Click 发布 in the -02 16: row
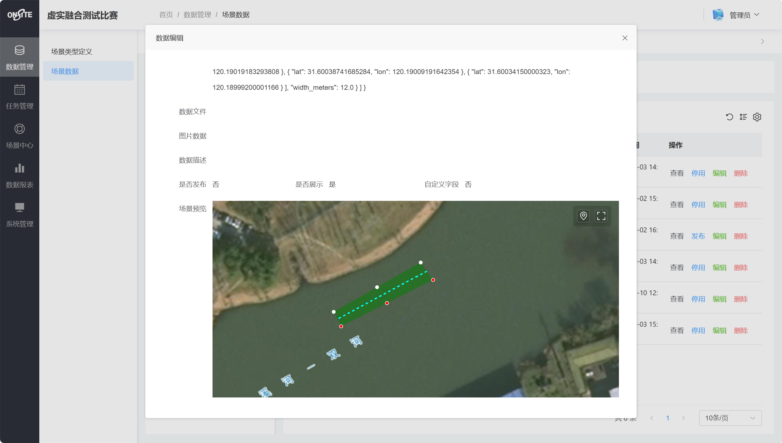782x443 pixels. click(x=698, y=236)
